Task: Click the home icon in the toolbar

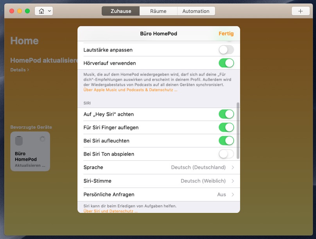Action: 41,11
